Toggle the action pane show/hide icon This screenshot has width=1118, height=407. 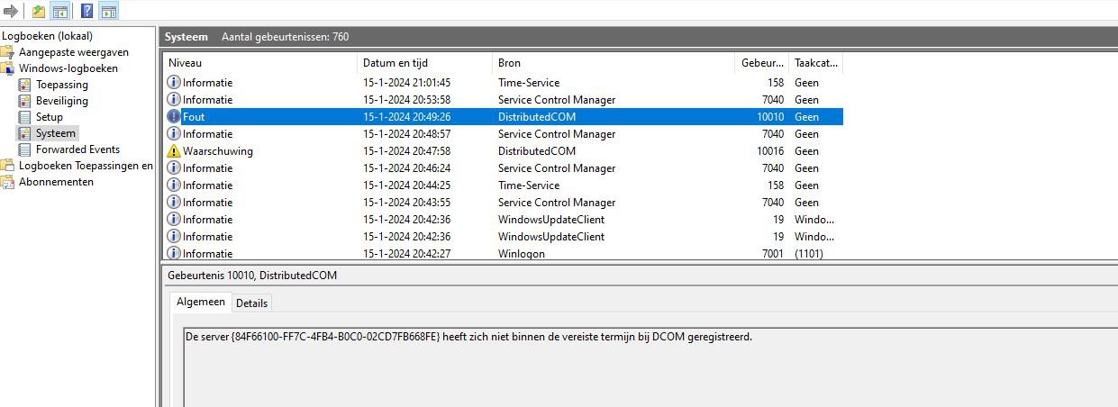pyautogui.click(x=109, y=12)
